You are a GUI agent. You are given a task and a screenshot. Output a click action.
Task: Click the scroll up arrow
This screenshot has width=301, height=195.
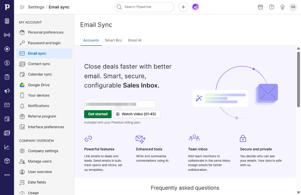pos(299,48)
